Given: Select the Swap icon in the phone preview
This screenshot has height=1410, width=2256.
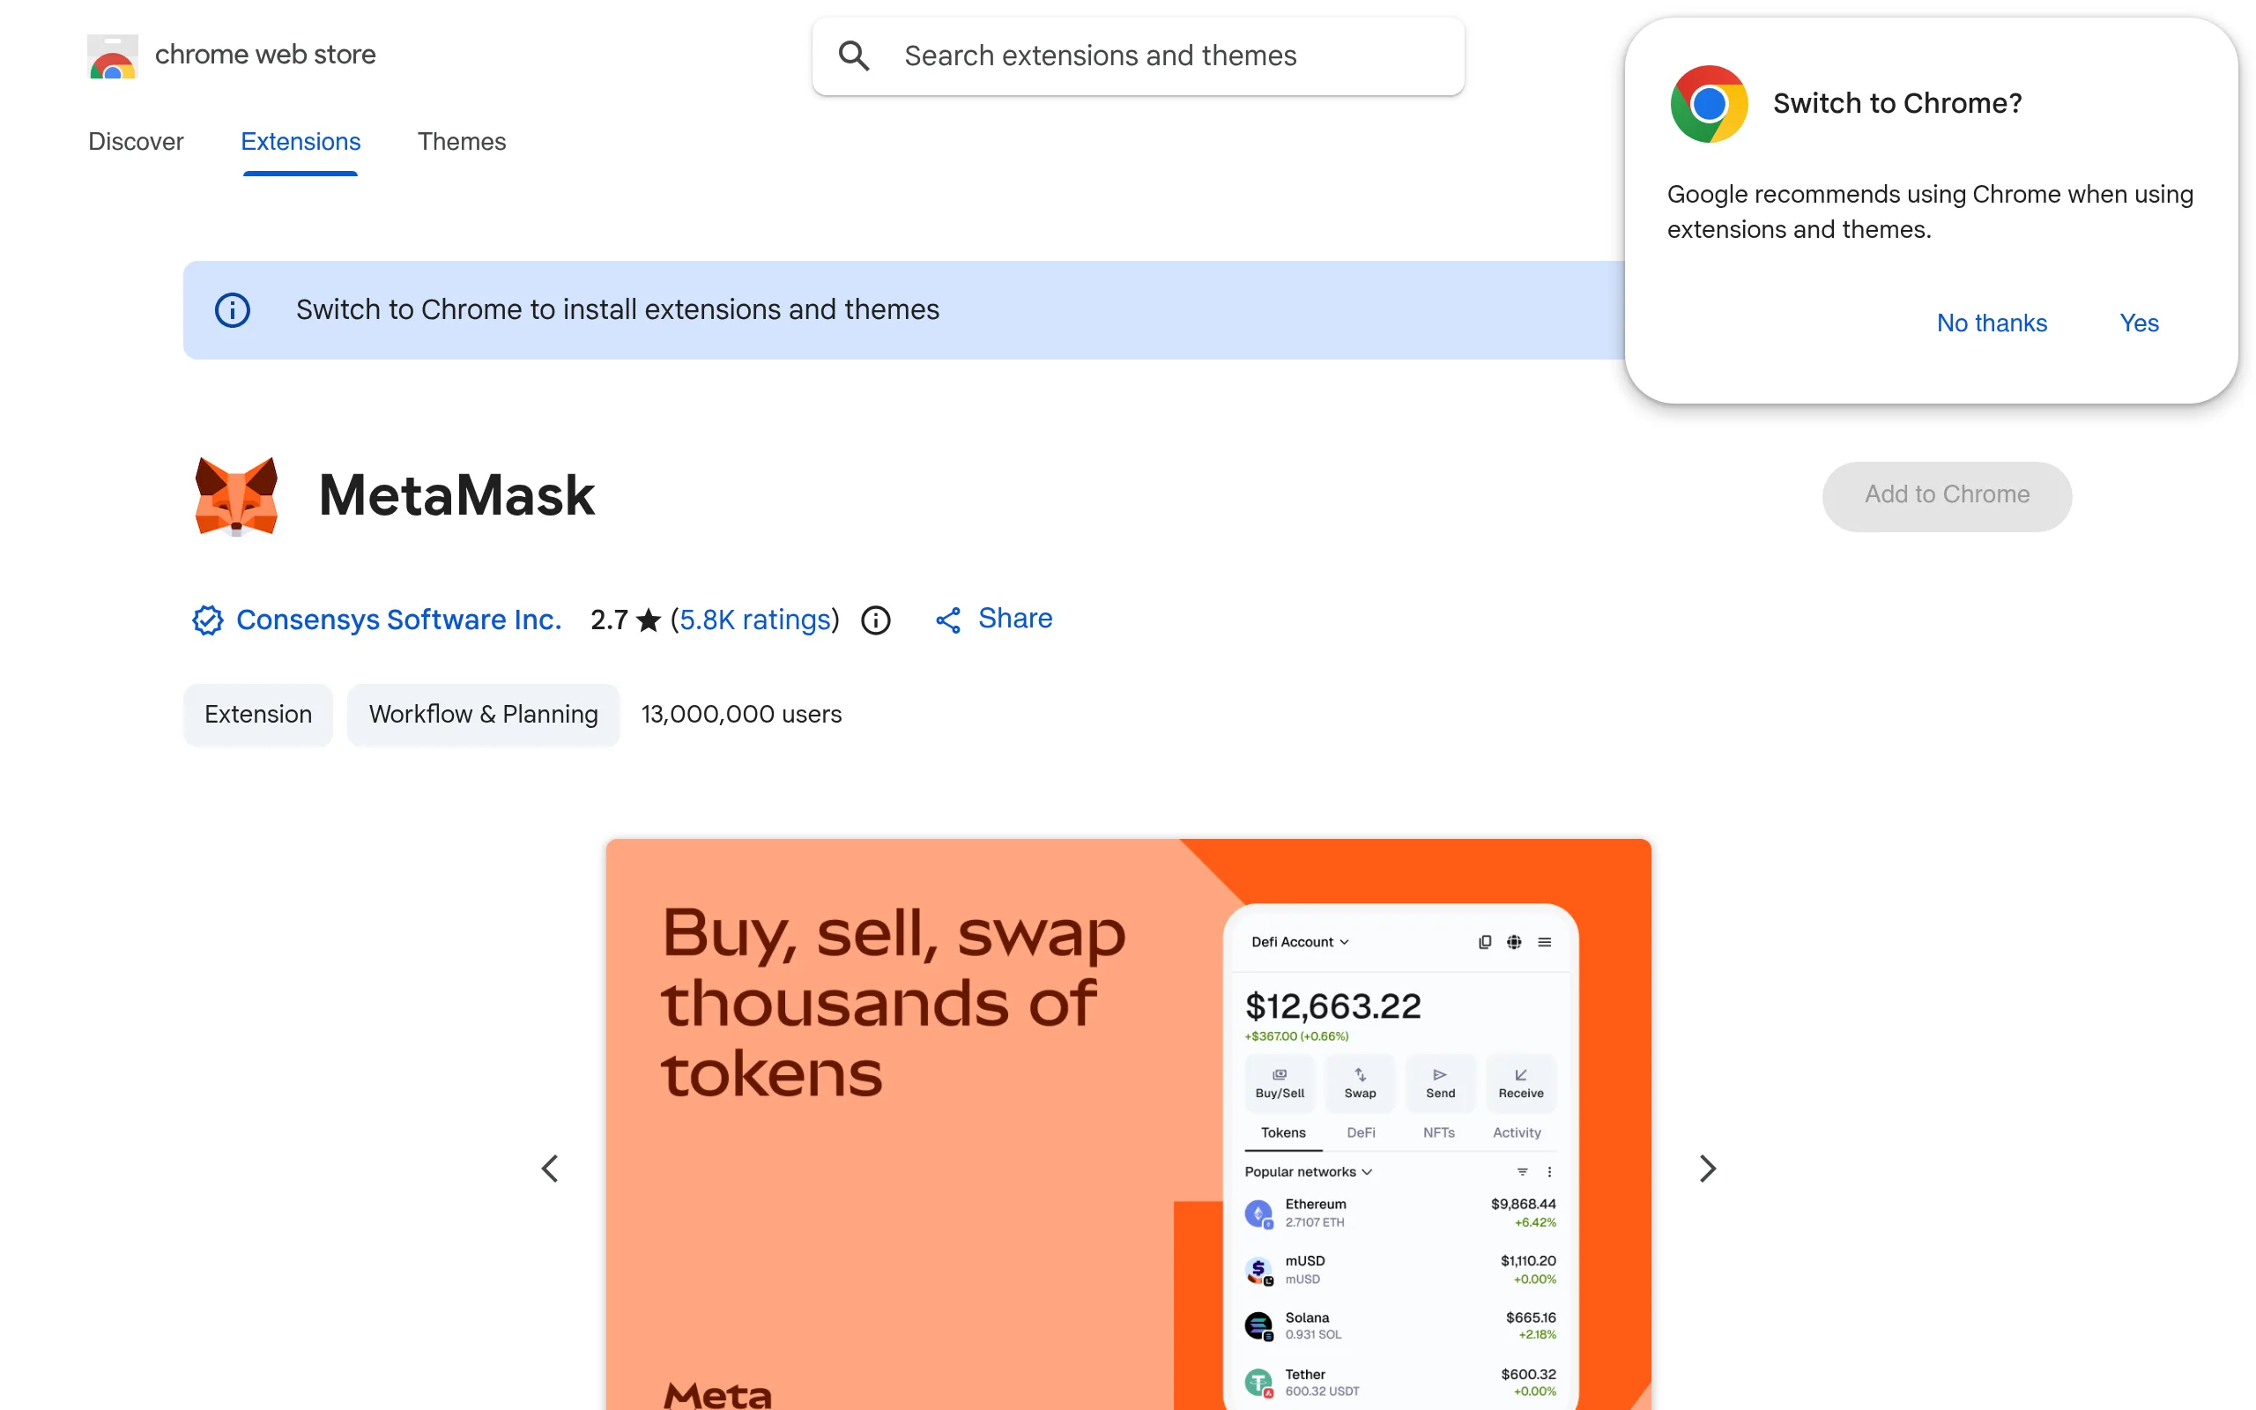Looking at the screenshot, I should pos(1360,1082).
